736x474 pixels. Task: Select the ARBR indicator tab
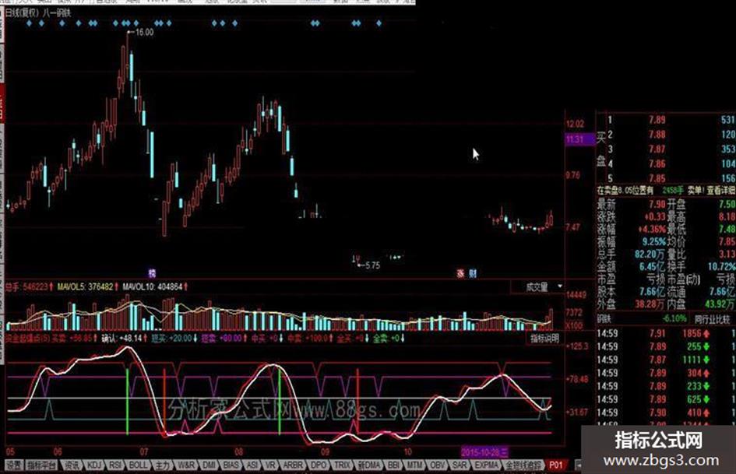pyautogui.click(x=293, y=465)
